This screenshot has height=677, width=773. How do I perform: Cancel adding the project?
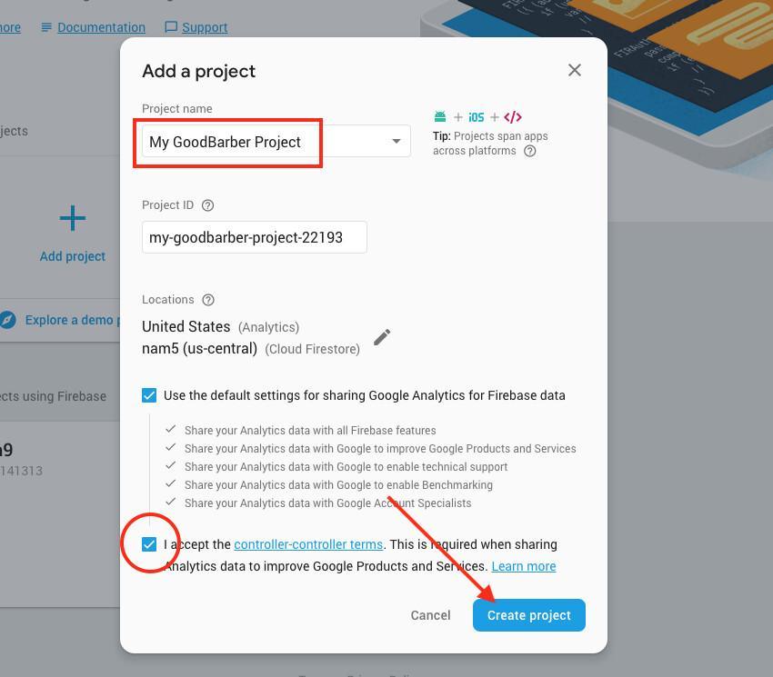(x=430, y=615)
